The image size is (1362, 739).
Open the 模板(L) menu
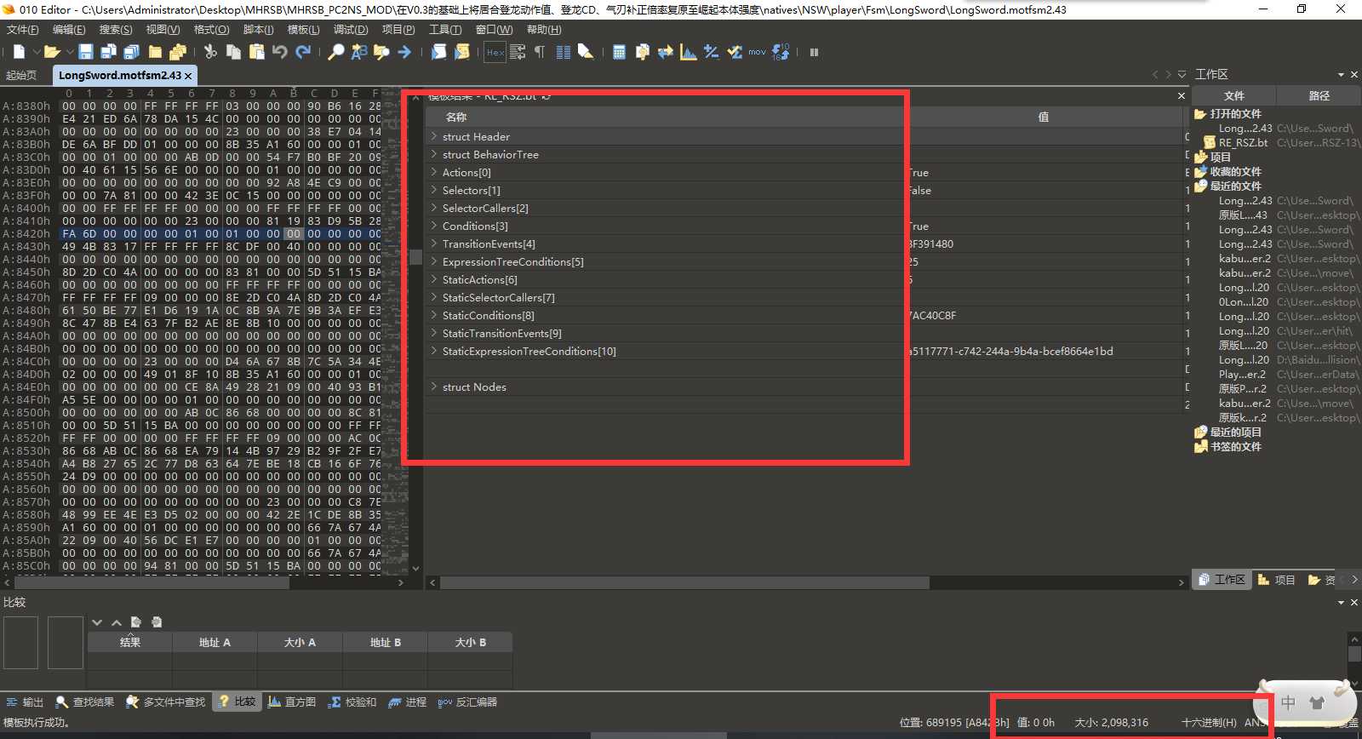tap(303, 29)
